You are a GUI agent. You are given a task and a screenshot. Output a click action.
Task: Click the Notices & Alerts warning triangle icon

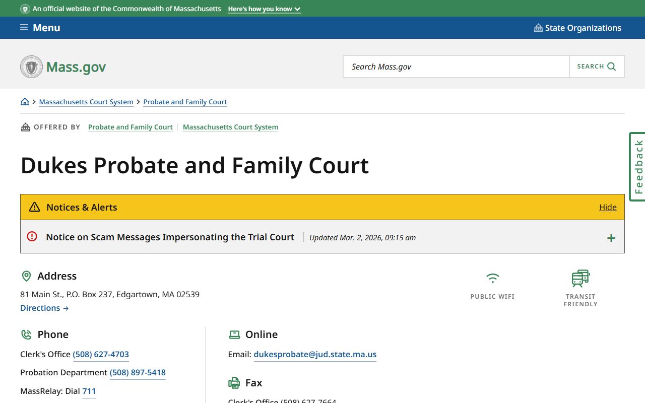tap(34, 207)
